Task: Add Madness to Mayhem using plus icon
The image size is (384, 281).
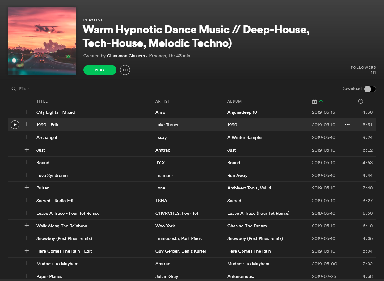Action: [27, 264]
